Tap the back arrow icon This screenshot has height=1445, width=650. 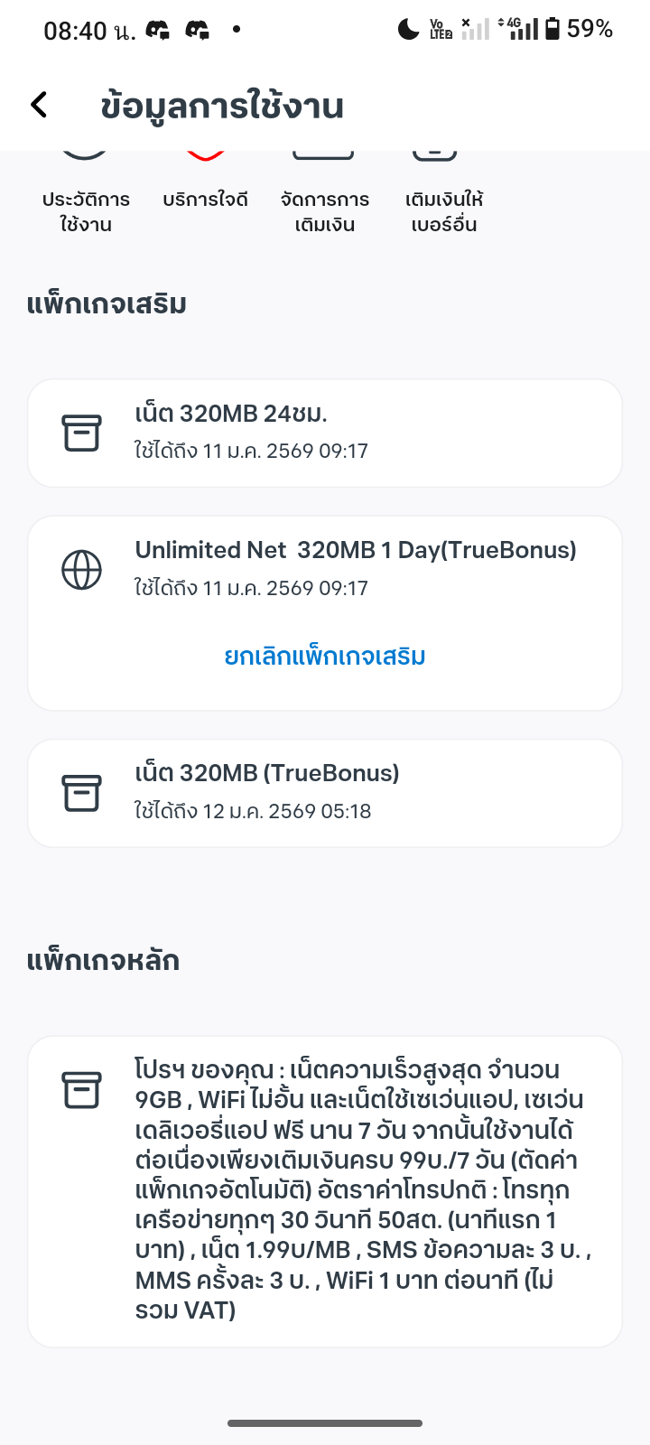point(39,105)
